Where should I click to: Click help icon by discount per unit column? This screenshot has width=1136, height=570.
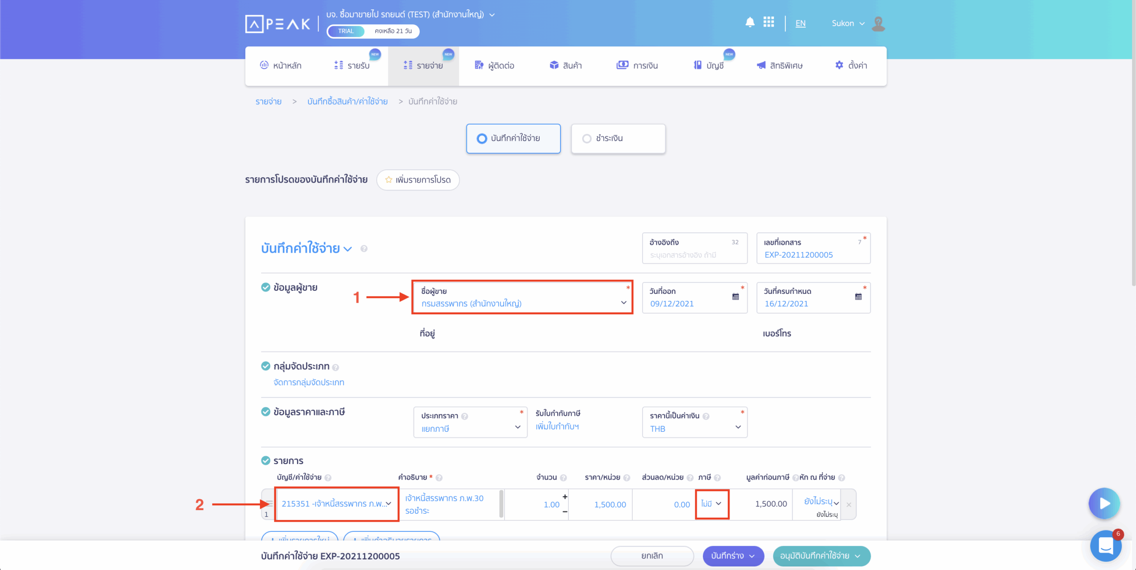point(690,478)
